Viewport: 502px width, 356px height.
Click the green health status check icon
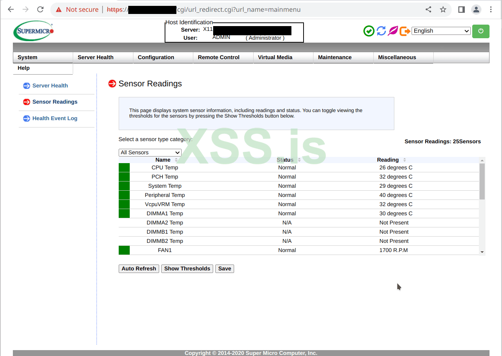click(369, 31)
